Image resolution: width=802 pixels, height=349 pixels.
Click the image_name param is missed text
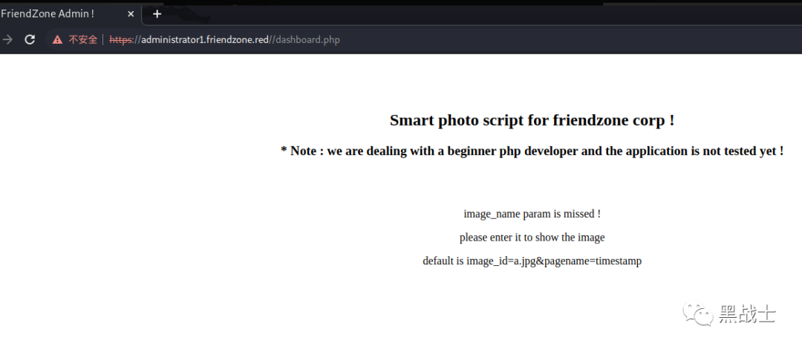point(532,214)
